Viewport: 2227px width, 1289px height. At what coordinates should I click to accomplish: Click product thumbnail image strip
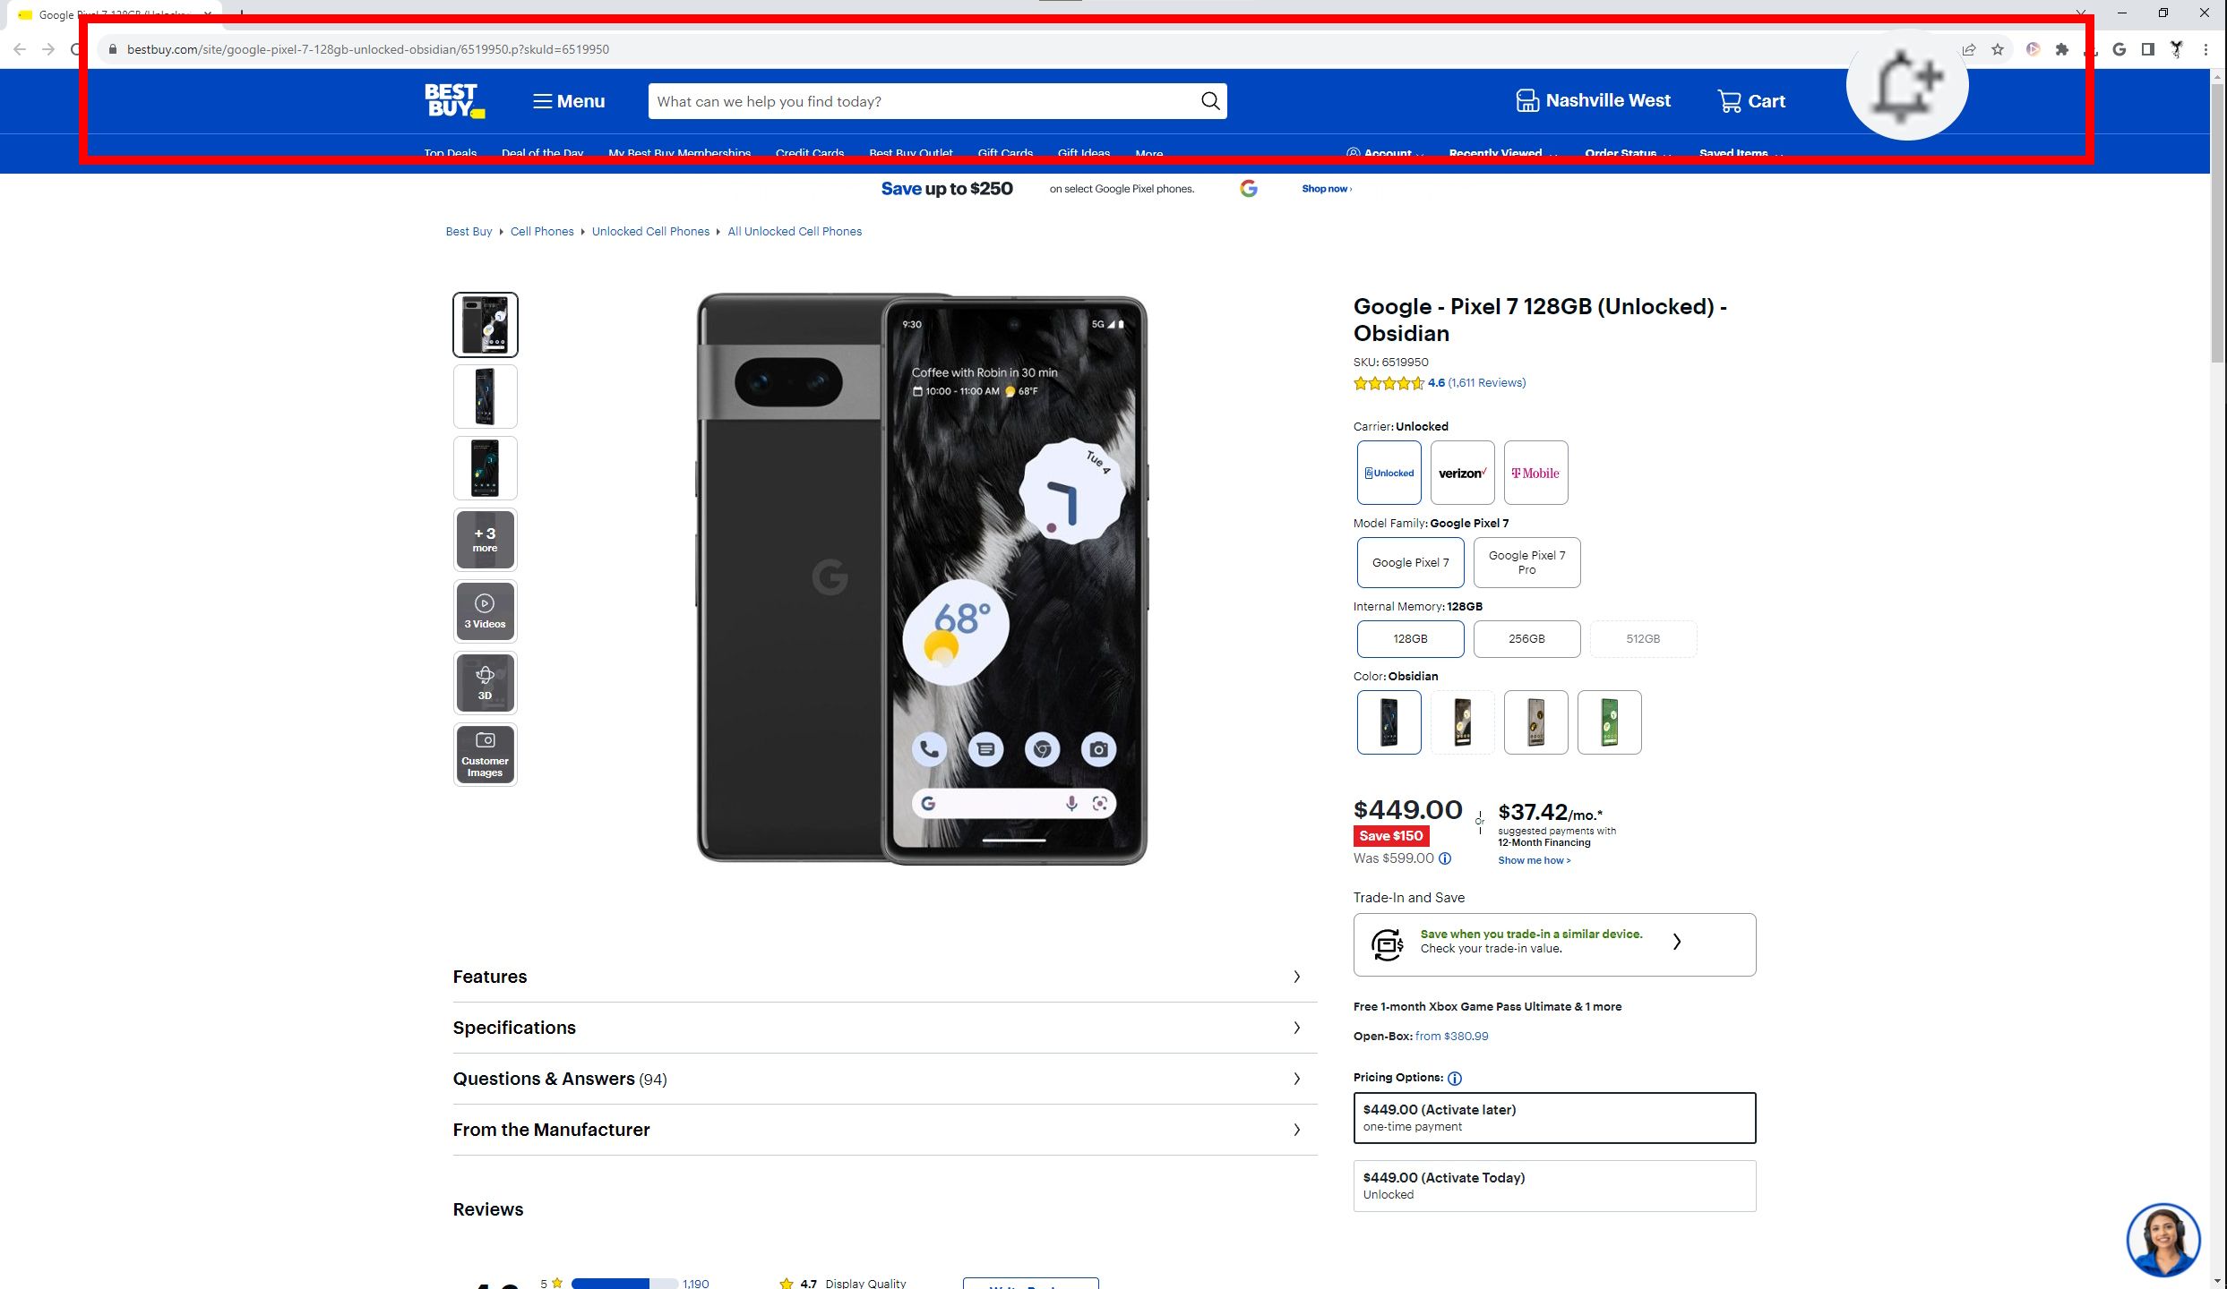486,539
